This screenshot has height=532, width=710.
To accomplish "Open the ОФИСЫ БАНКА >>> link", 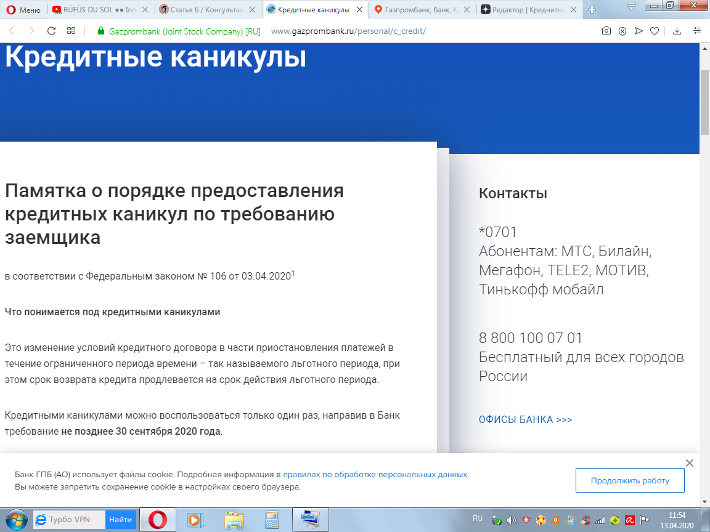I will pyautogui.click(x=525, y=419).
